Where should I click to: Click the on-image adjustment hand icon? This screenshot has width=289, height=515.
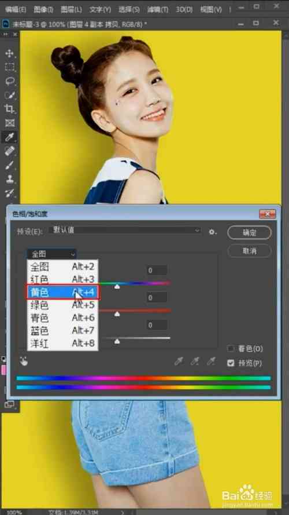pos(24,361)
